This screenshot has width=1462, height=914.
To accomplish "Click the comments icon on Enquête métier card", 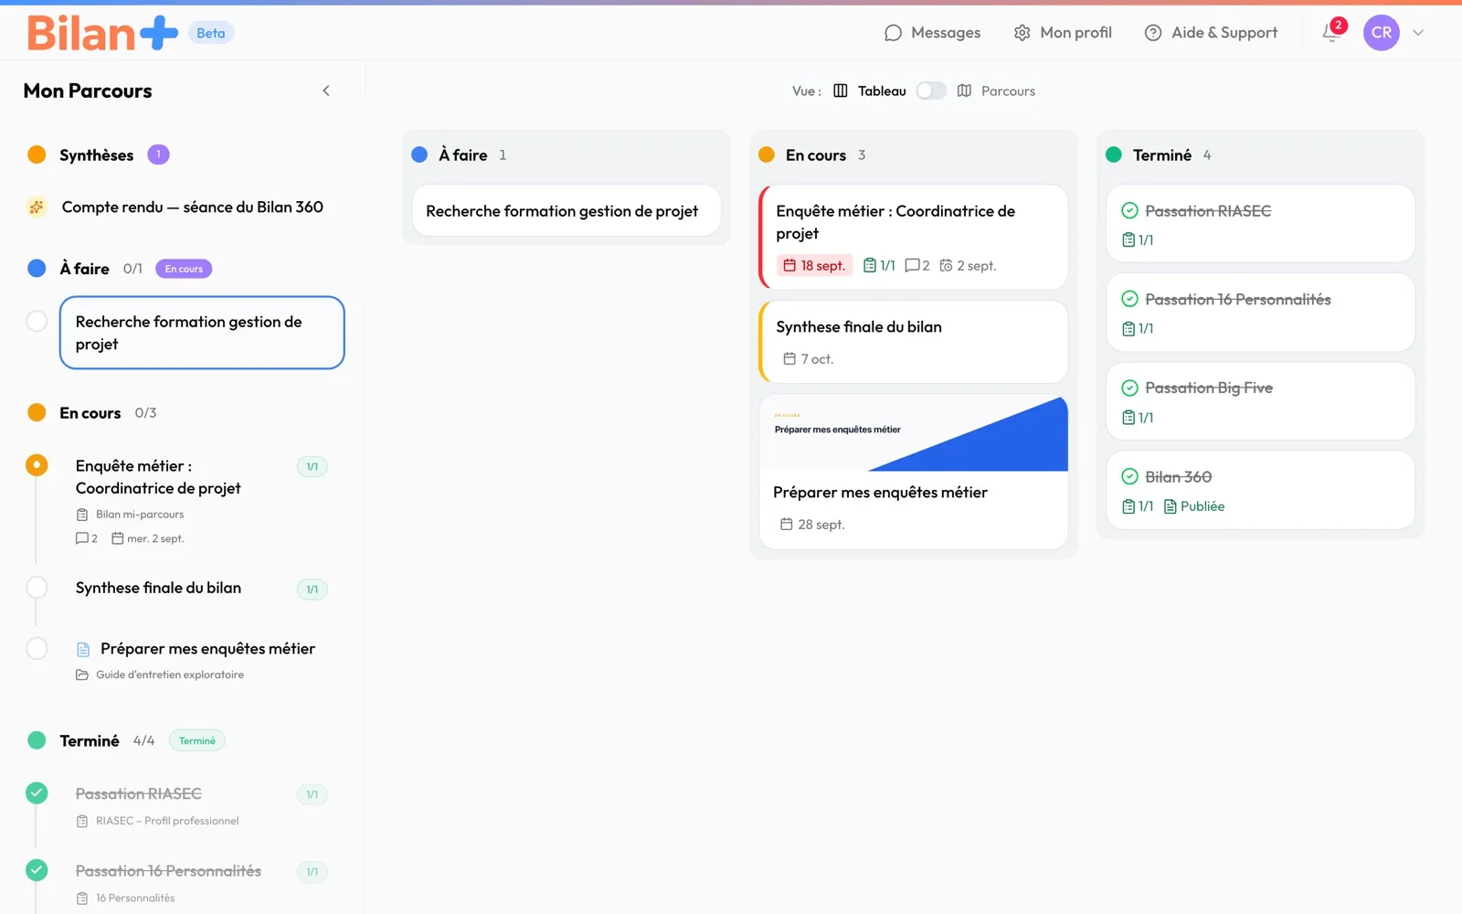I will click(x=912, y=265).
